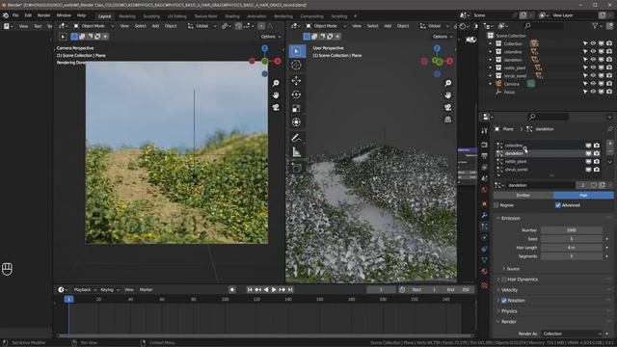Click the pin icon in properties header
Screen dimensions: 617x347
610,129
